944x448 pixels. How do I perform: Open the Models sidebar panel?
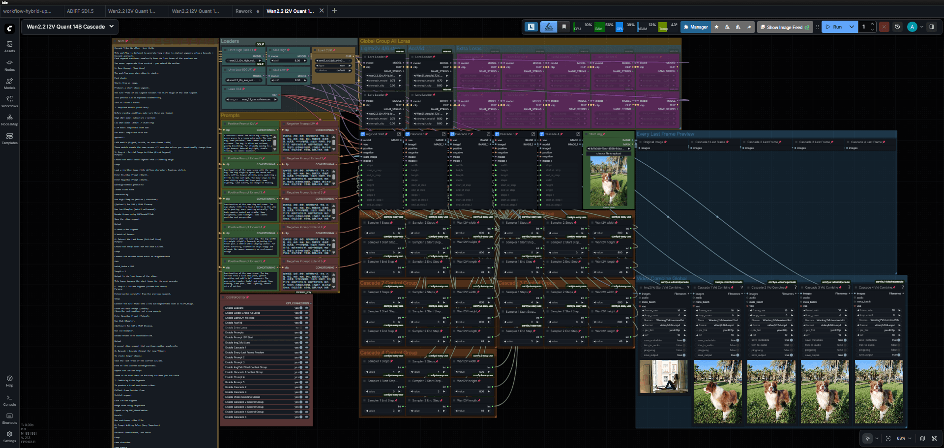click(x=9, y=84)
